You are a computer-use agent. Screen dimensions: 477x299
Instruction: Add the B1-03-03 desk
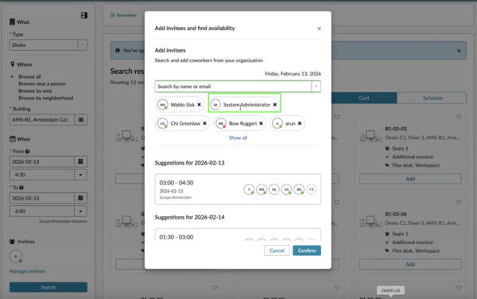coord(410,179)
